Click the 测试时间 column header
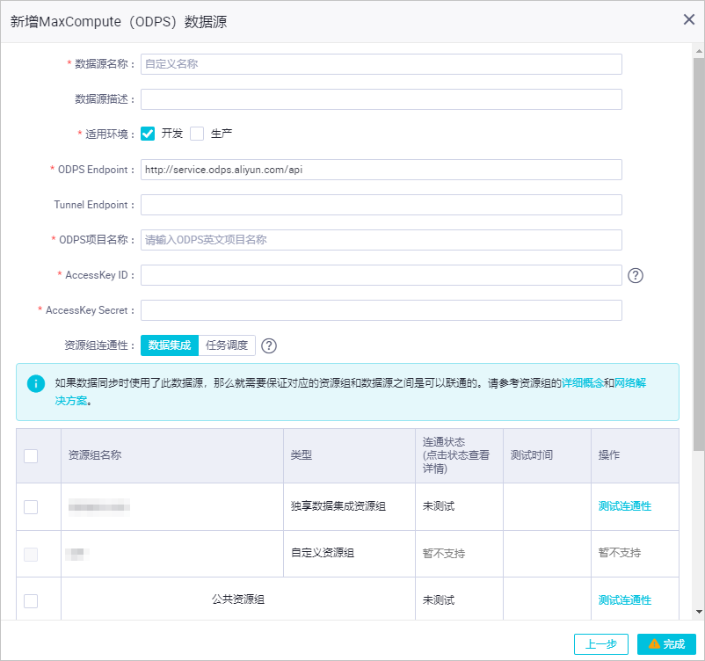The height and width of the screenshot is (661, 705). tap(547, 455)
